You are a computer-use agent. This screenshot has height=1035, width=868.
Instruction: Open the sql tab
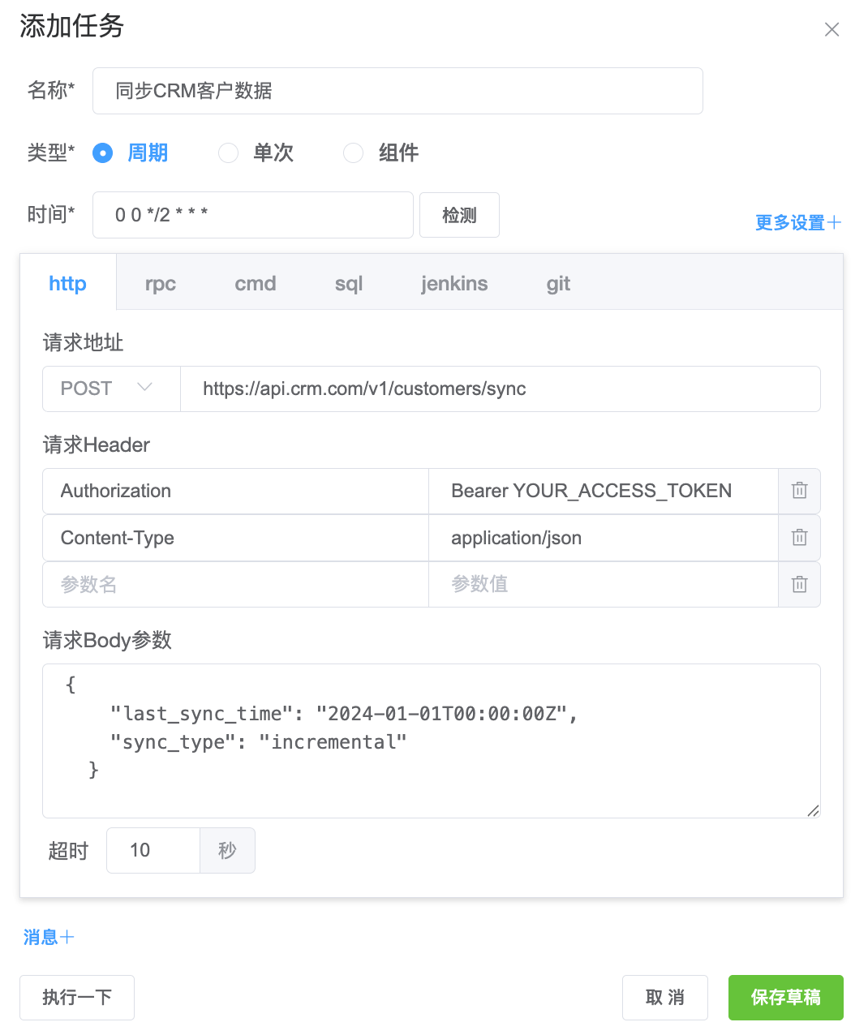349,283
